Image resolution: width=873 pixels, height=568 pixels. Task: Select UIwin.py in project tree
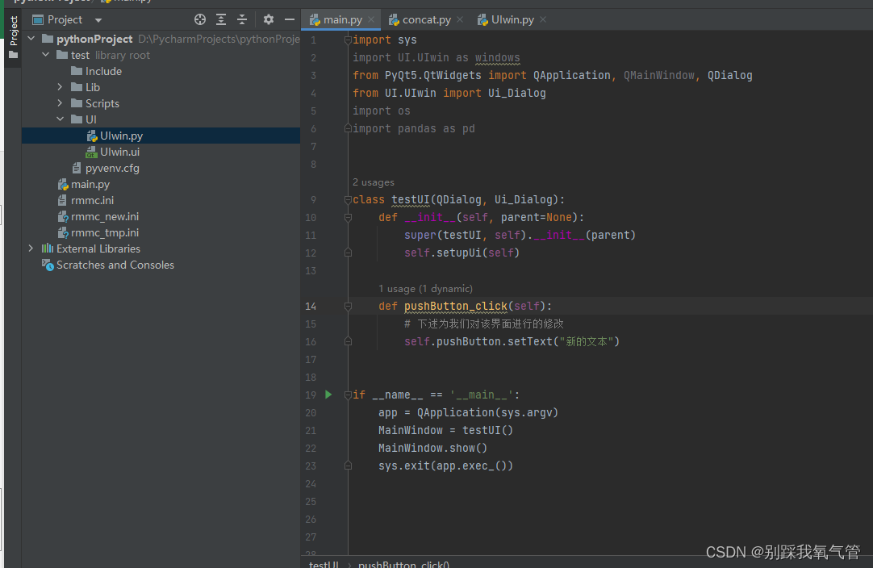tap(121, 136)
